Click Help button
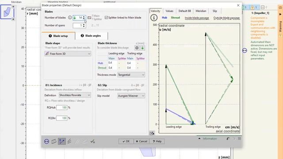The width and height of the screenshot is (283, 159). point(157,141)
